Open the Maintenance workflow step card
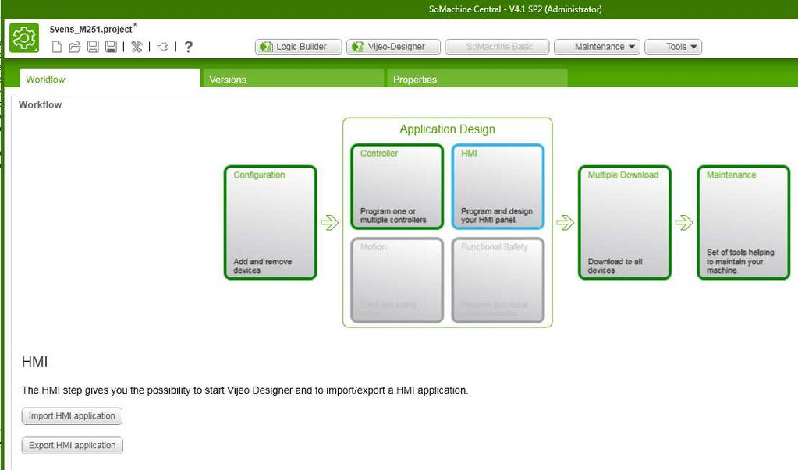 [743, 222]
